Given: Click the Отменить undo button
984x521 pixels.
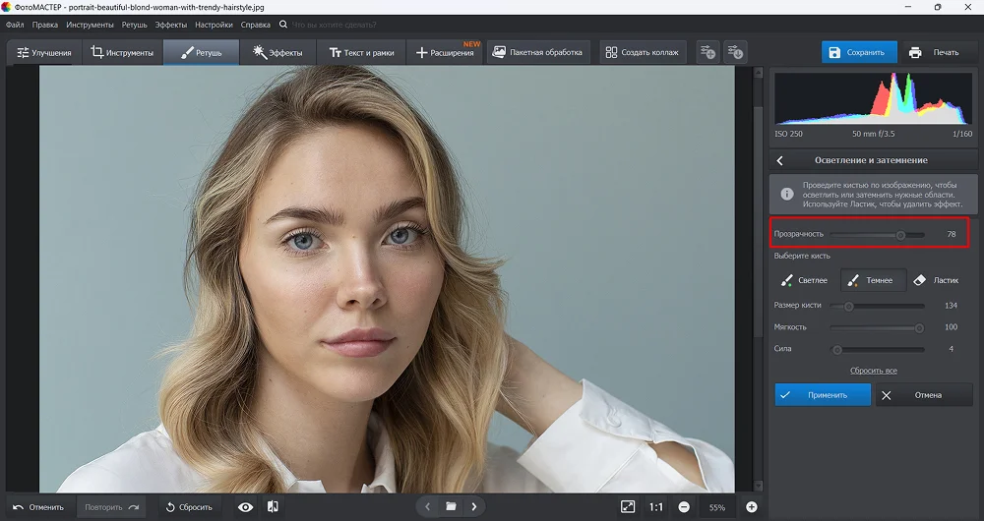Looking at the screenshot, I should pos(39,507).
